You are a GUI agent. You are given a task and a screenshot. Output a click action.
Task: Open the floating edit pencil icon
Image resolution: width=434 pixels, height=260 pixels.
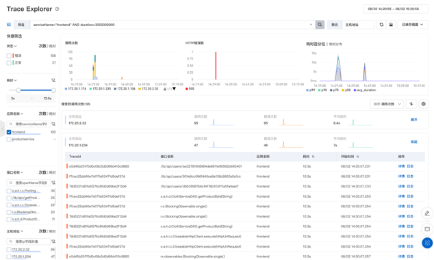427,213
